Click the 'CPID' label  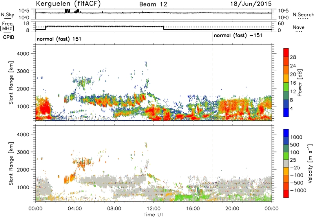pyautogui.click(x=9, y=37)
